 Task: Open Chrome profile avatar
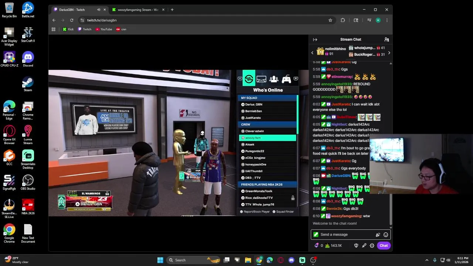(378, 20)
